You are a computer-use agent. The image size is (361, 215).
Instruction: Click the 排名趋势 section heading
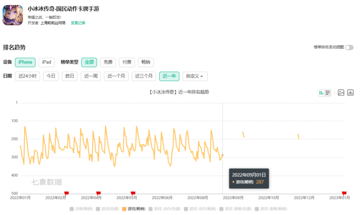14,47
